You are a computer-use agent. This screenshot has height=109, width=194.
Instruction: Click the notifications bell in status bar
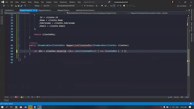(x=191, y=104)
